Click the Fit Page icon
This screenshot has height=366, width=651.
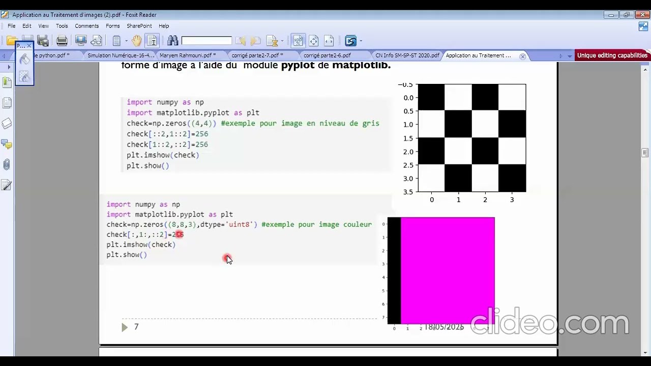point(314,41)
